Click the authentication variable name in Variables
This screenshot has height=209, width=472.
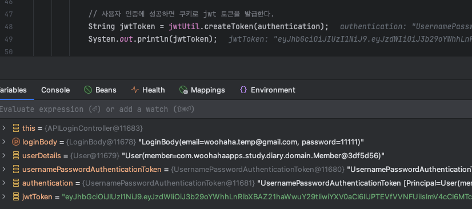click(x=47, y=183)
